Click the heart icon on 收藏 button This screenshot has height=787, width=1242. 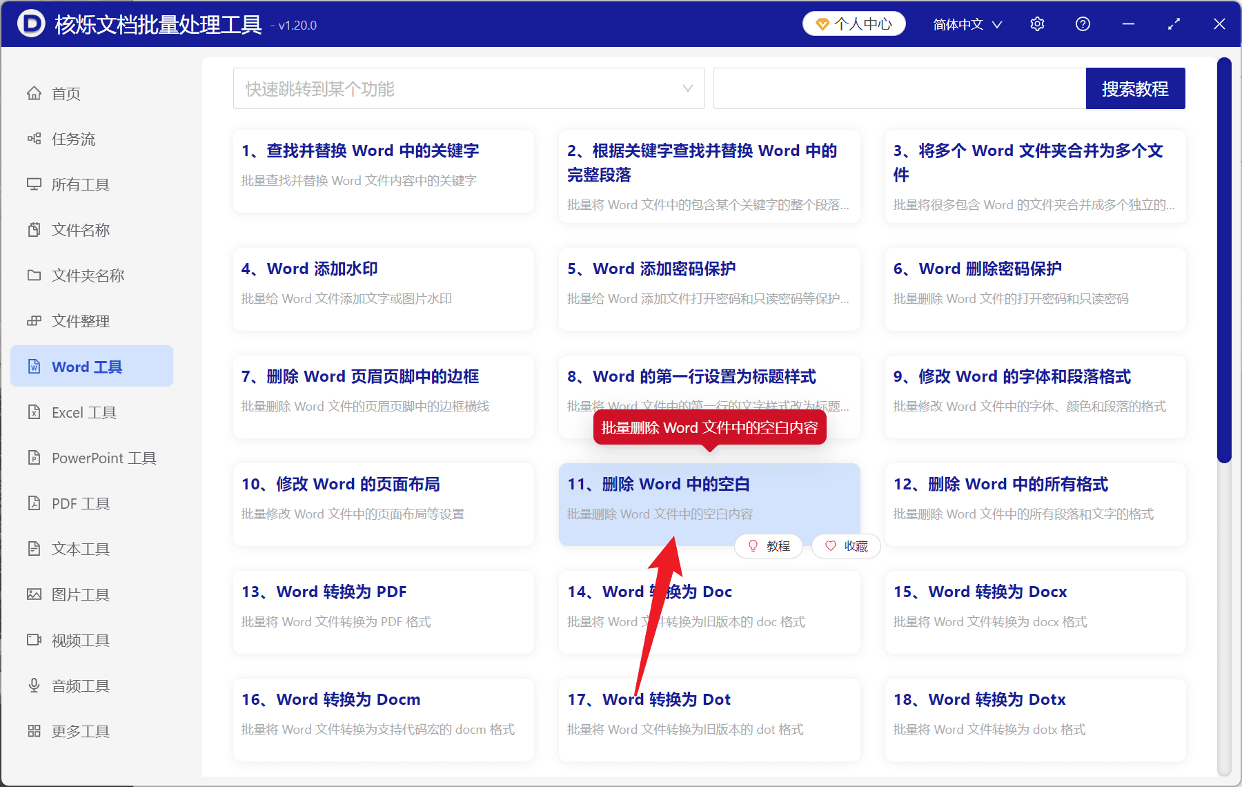[831, 546]
